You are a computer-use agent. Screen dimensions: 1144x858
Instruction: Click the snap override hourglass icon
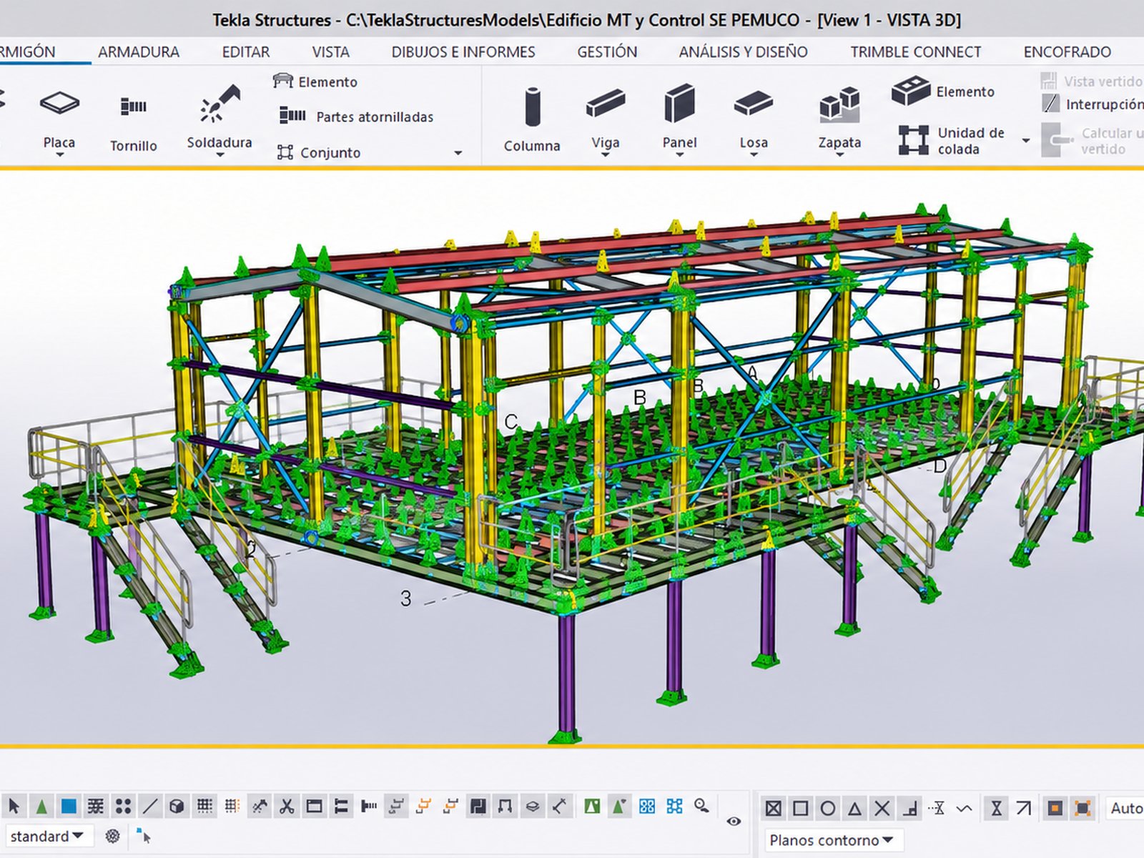(x=996, y=809)
